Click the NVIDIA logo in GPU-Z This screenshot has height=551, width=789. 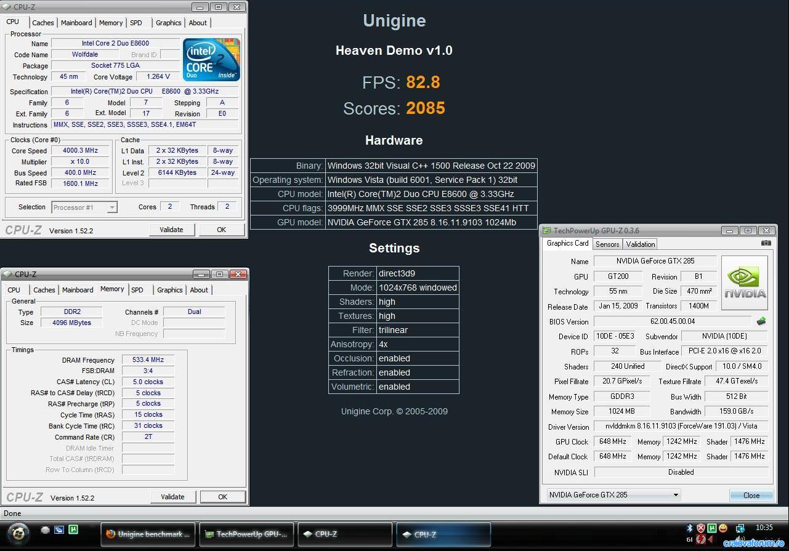click(745, 283)
